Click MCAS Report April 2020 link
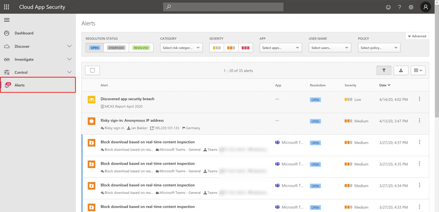This screenshot has height=212, width=439. [x=121, y=107]
